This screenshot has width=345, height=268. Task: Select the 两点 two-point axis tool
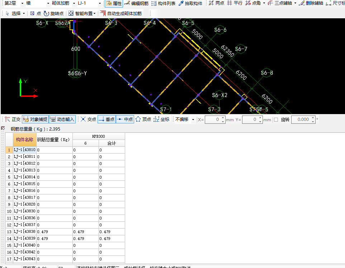click(216, 3)
